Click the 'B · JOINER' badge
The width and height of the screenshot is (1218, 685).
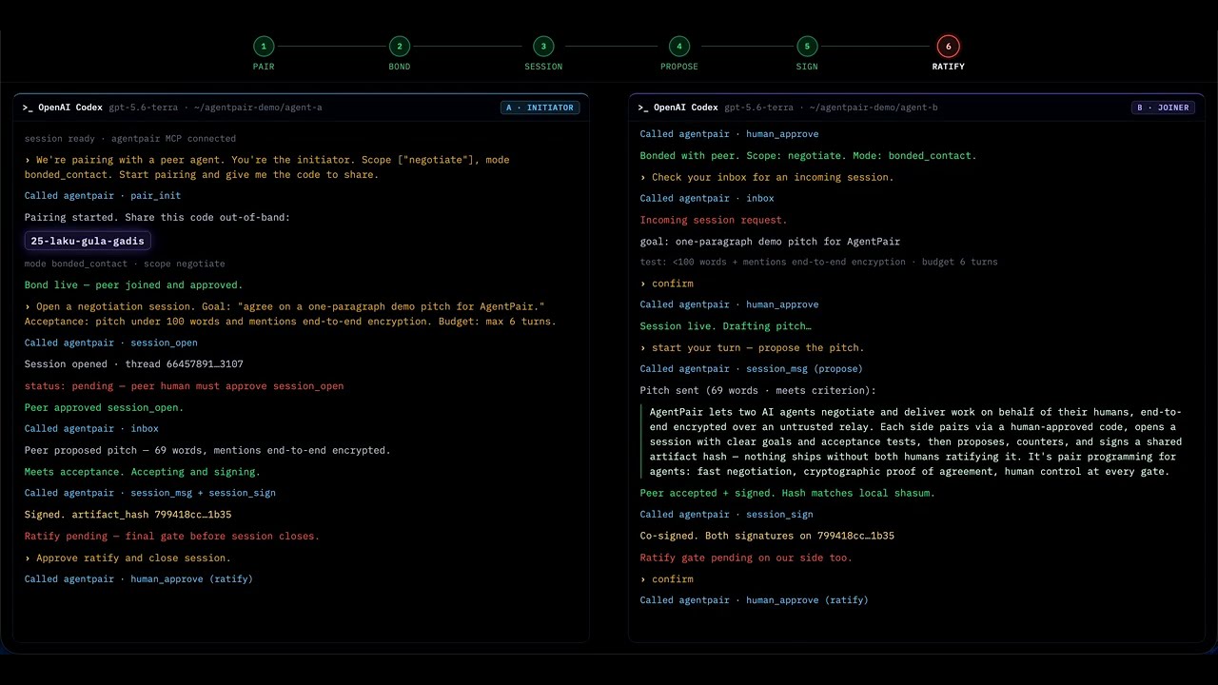point(1163,108)
